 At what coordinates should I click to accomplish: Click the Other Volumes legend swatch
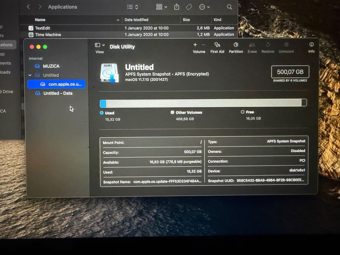172,112
